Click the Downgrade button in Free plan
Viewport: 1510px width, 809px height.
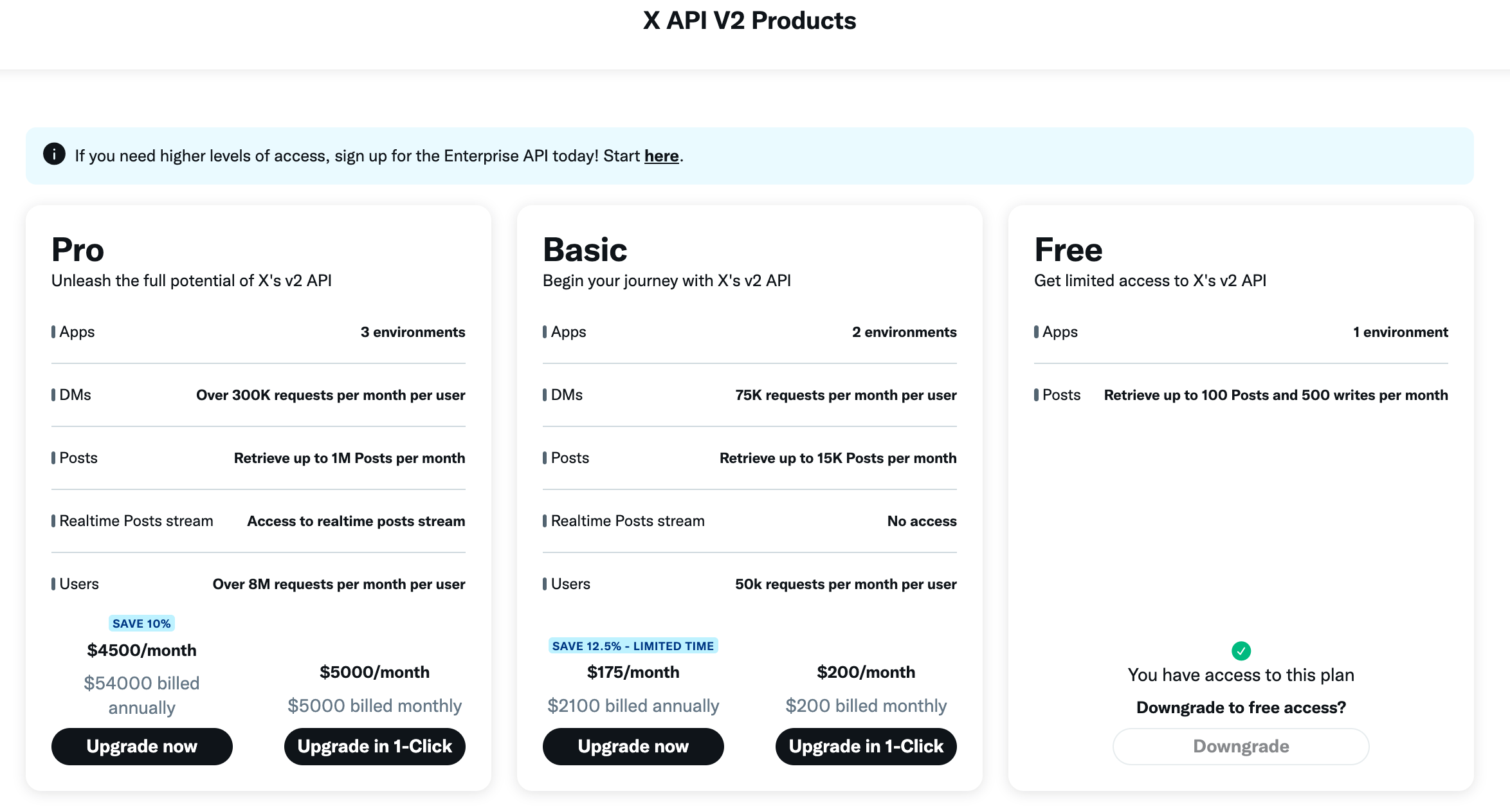click(1241, 746)
